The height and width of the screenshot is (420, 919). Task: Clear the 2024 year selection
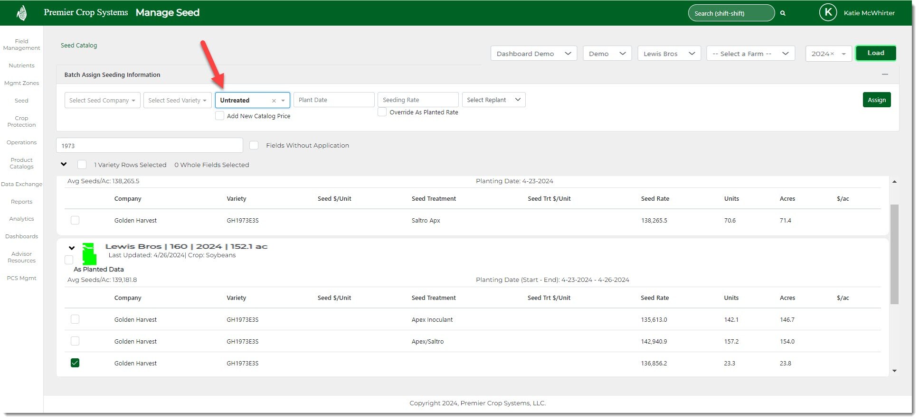[832, 54]
